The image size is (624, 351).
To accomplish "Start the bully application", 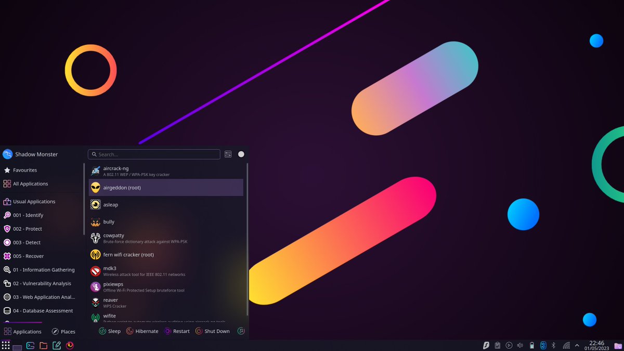I will pos(166,222).
